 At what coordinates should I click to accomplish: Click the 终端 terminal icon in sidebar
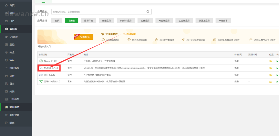tap(7, 91)
